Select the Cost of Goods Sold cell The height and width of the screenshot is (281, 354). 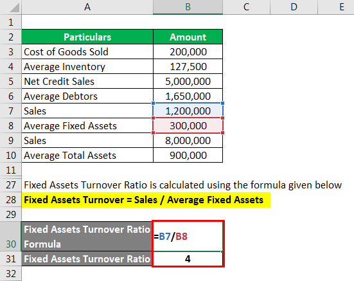[x=87, y=51]
